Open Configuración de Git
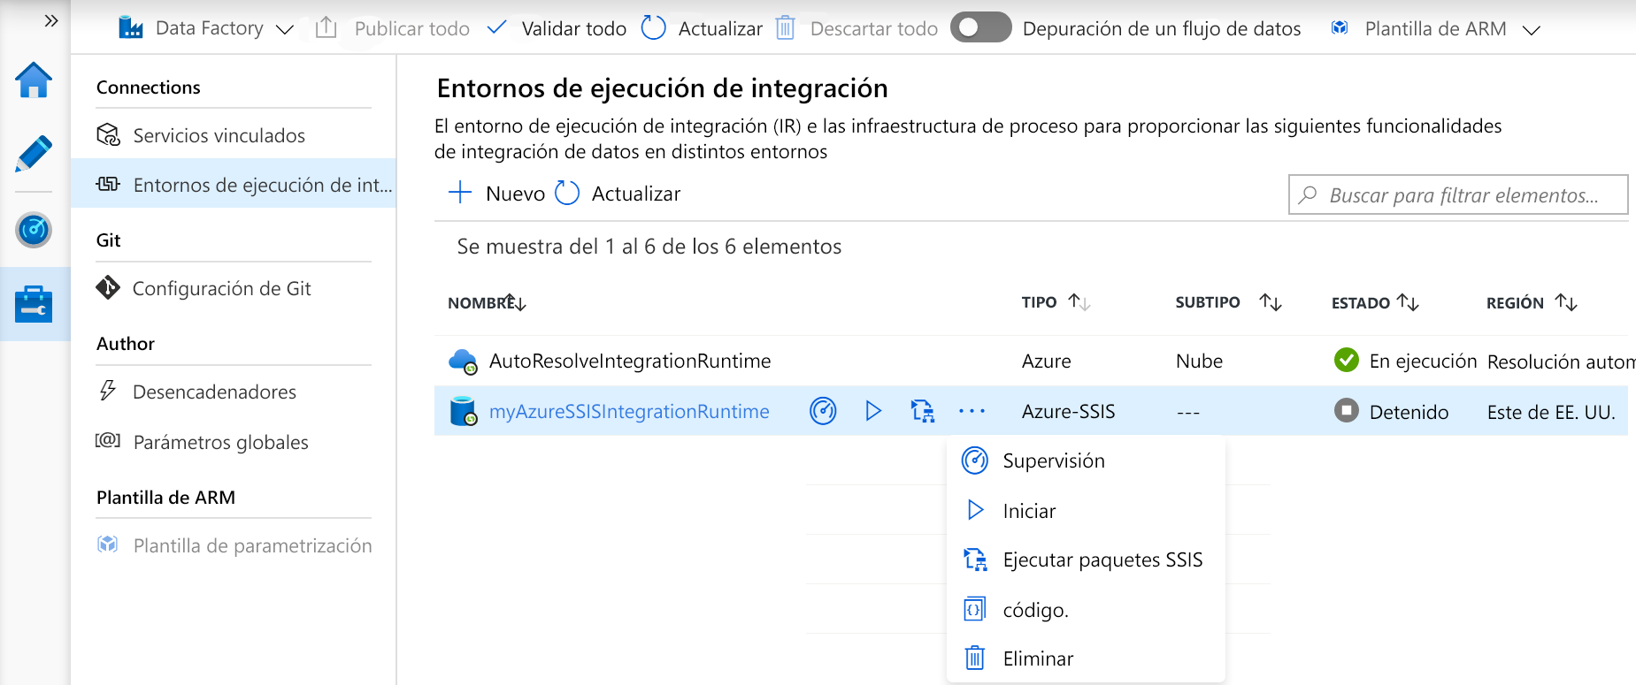The height and width of the screenshot is (685, 1636). [221, 288]
